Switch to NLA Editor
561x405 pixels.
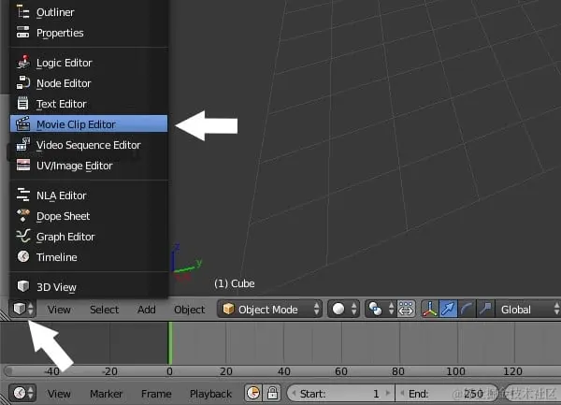tap(89, 195)
